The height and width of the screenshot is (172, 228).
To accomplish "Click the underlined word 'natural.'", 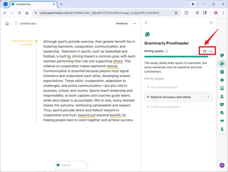I will 112,66.
